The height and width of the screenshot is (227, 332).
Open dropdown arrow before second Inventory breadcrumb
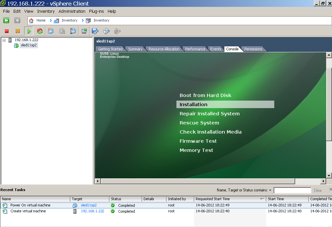click(83, 20)
